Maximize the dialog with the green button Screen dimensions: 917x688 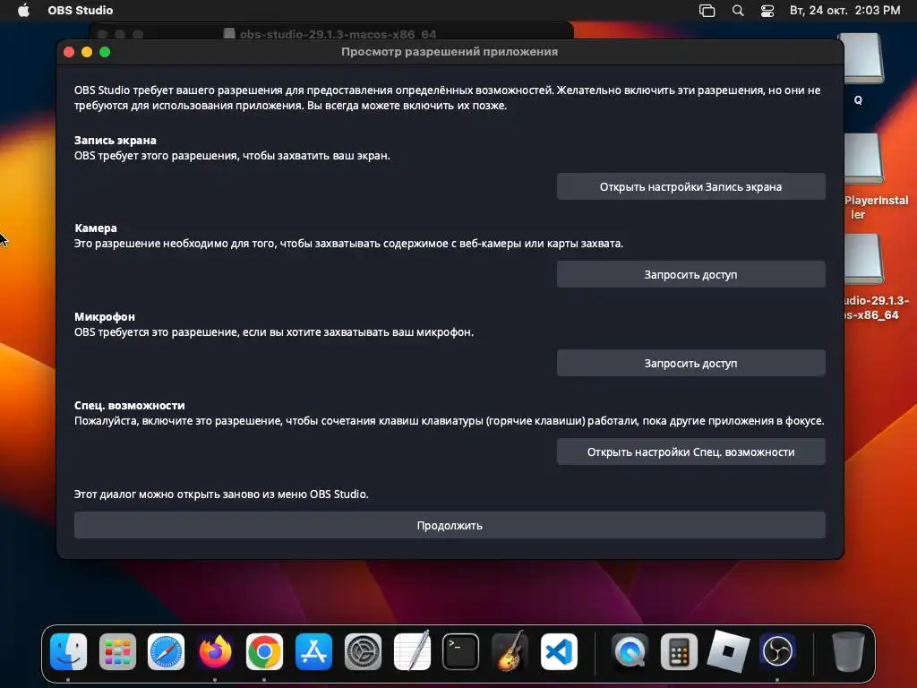point(105,52)
